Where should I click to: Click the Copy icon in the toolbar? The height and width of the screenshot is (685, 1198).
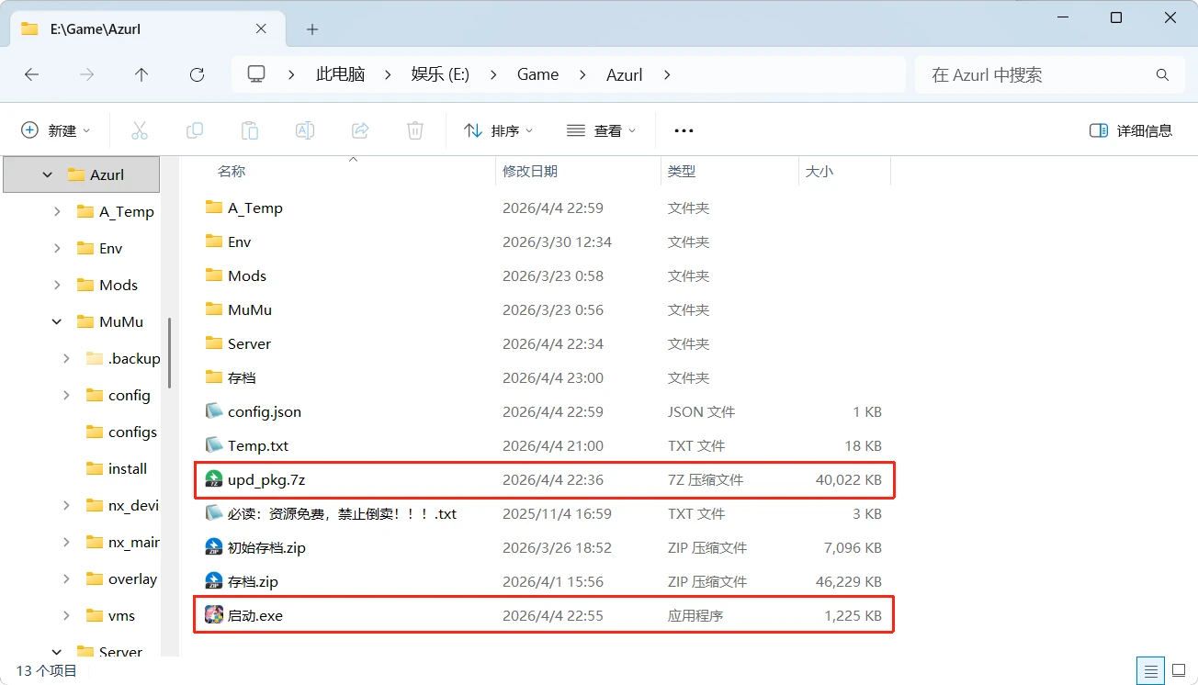(195, 130)
